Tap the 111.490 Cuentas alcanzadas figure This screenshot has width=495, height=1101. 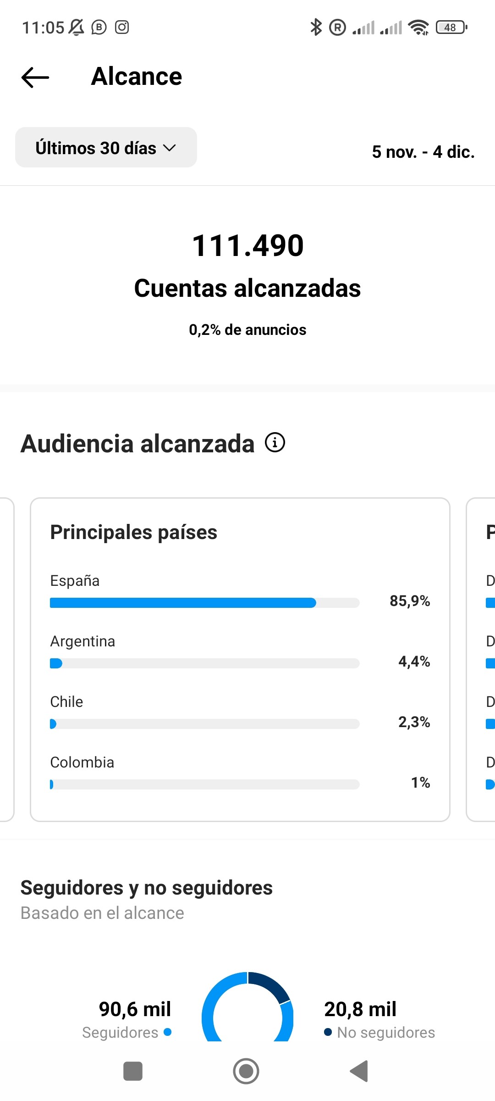pos(247,266)
